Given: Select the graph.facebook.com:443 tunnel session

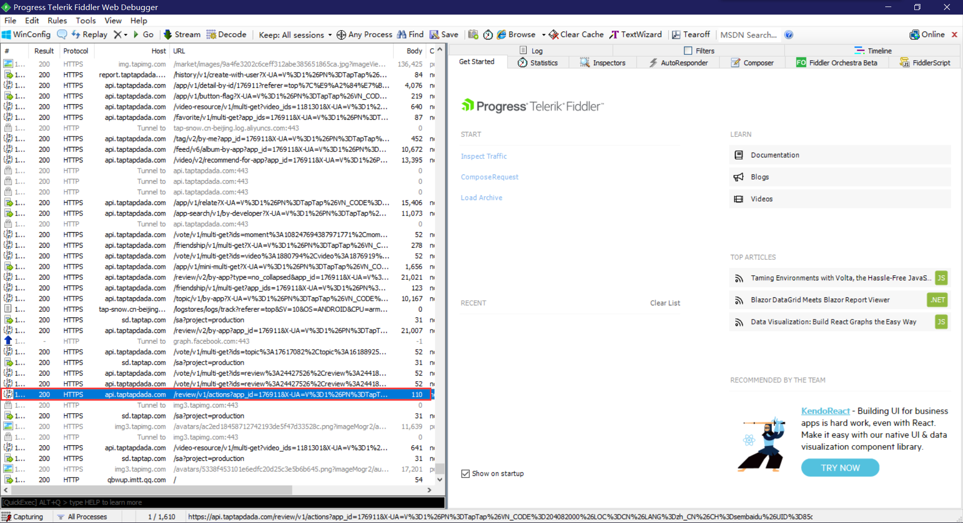Looking at the screenshot, I should pyautogui.click(x=219, y=341).
